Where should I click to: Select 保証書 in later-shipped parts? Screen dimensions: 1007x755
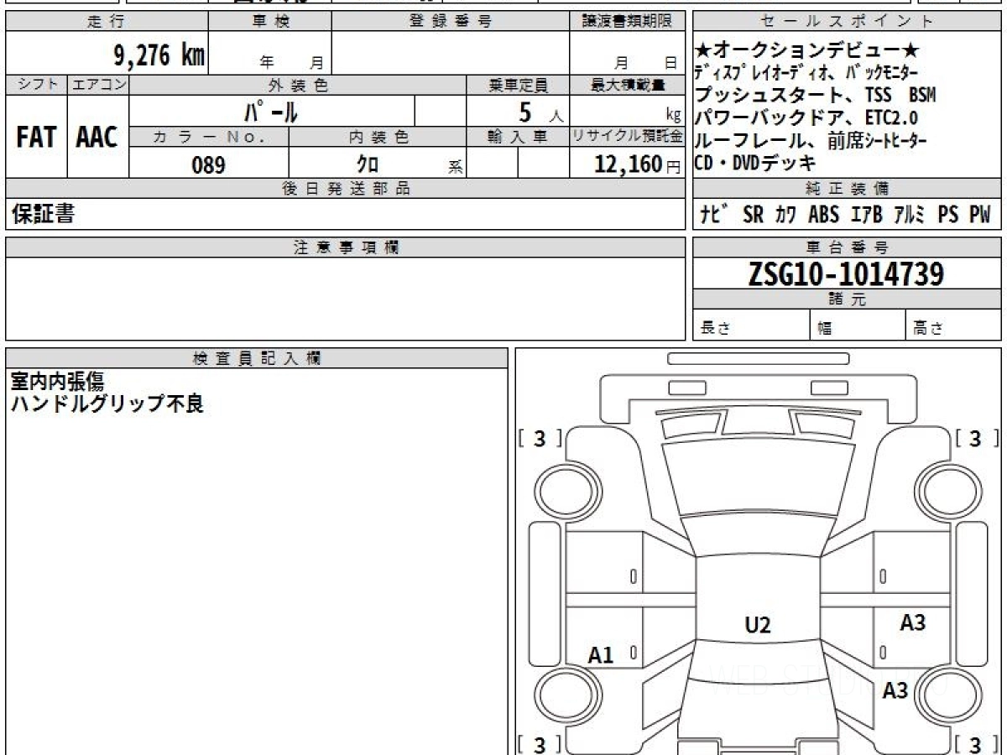coord(43,215)
